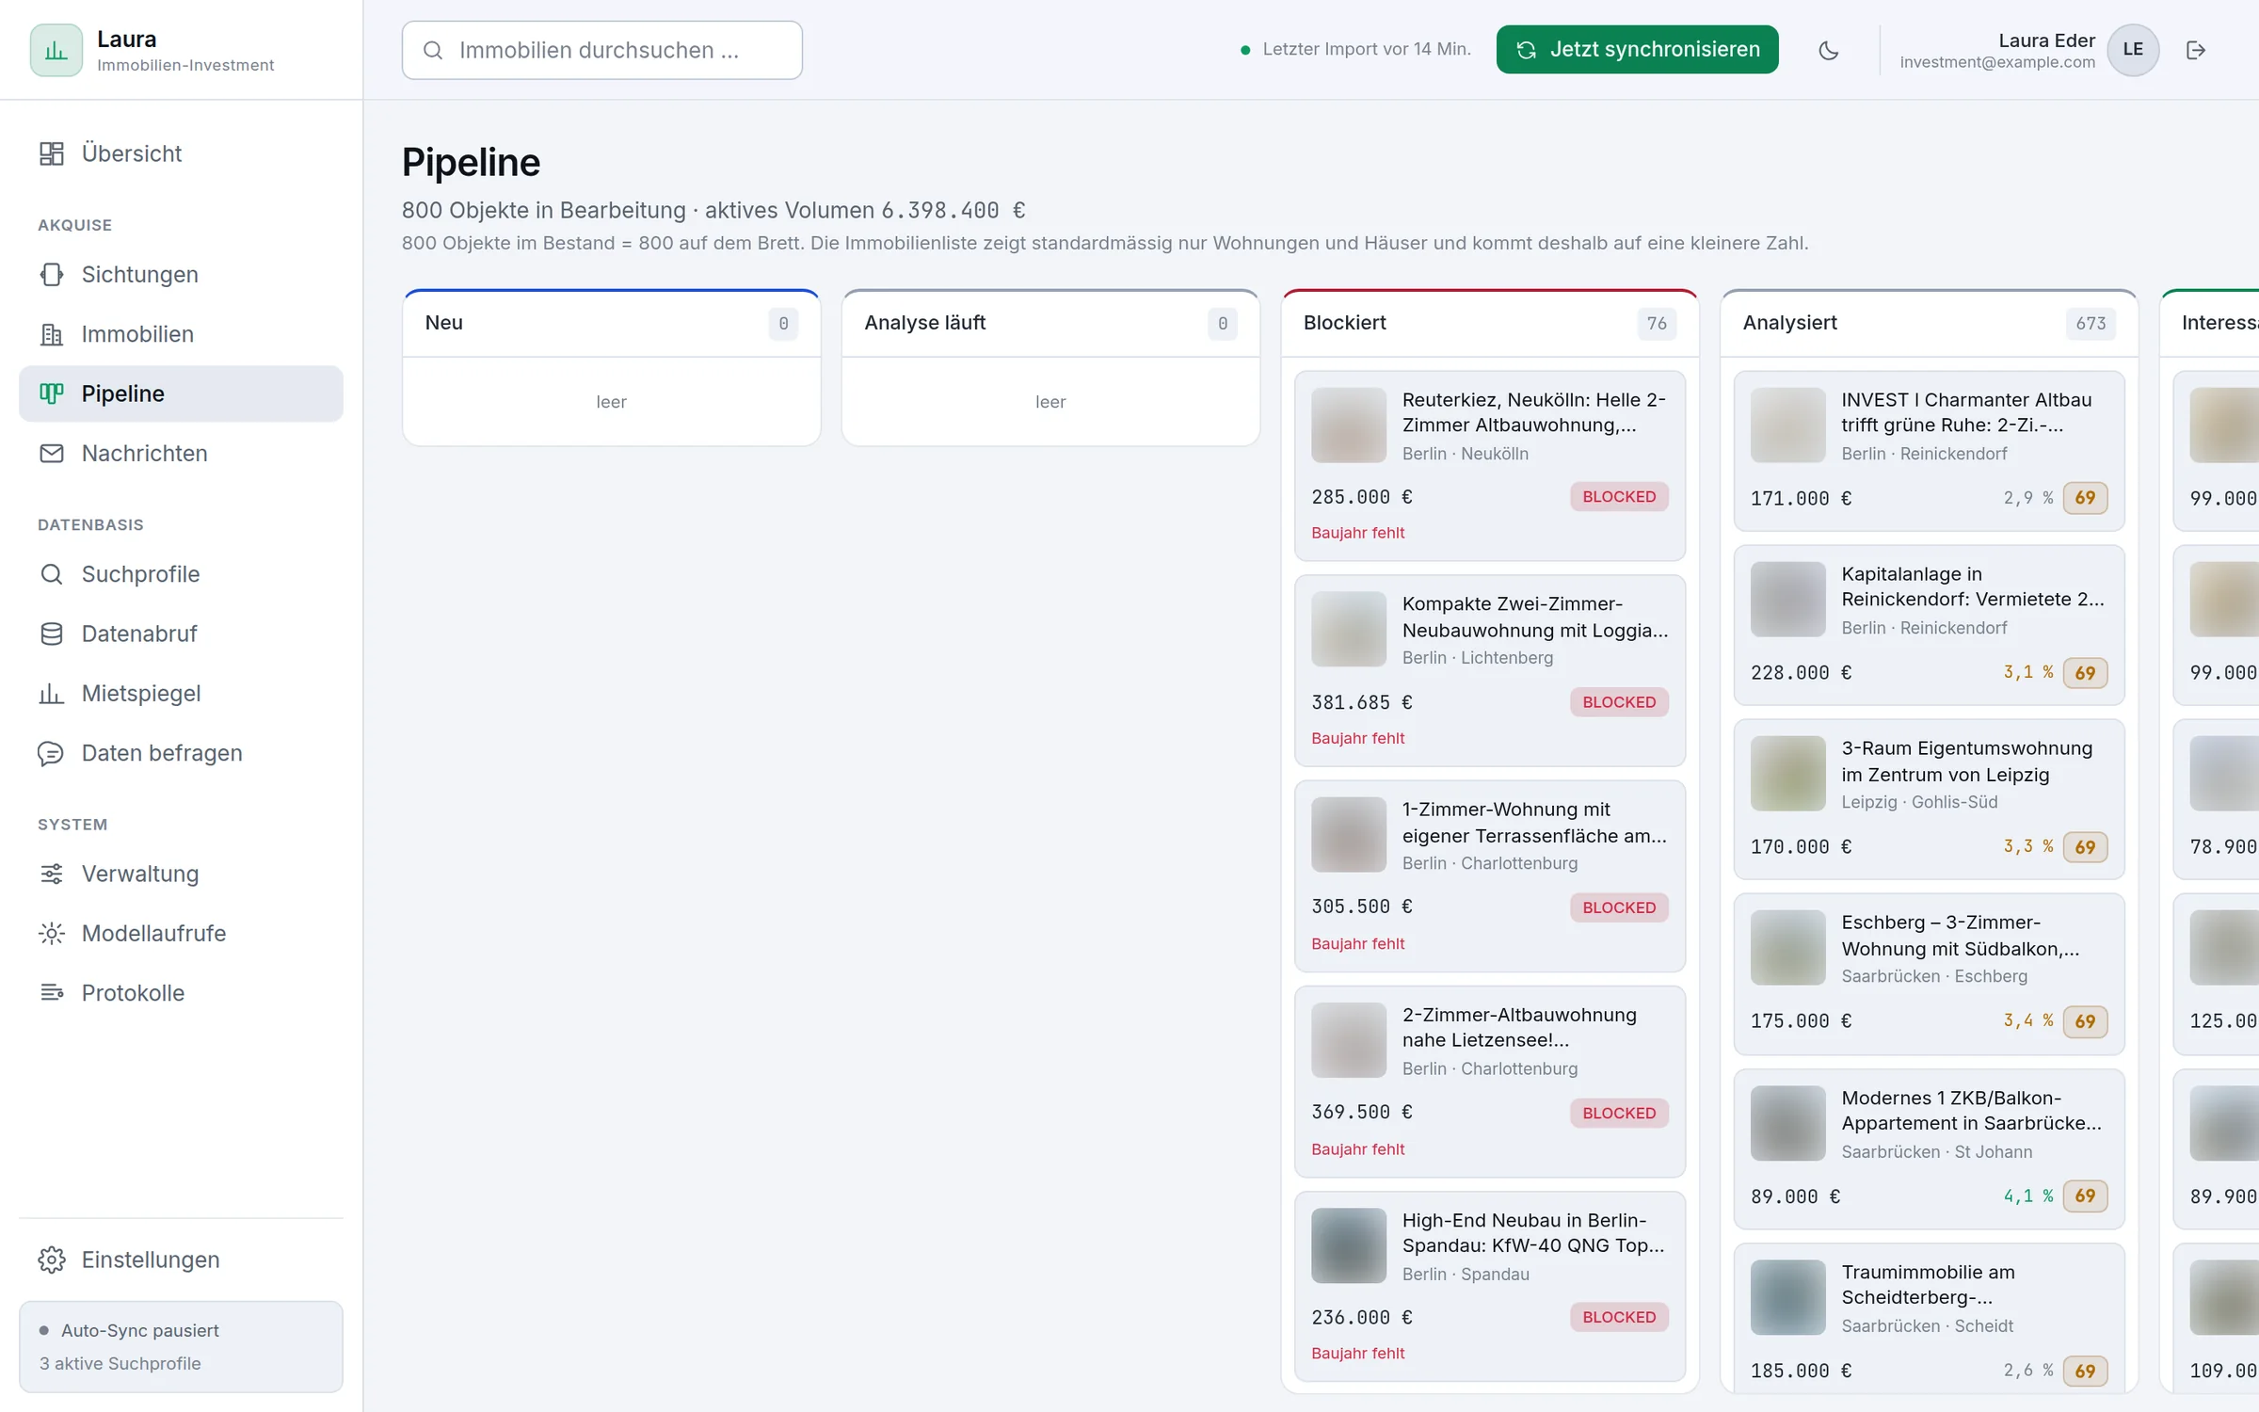Click the Suchprofile magnifier icon
This screenshot has width=2259, height=1412.
click(x=52, y=574)
